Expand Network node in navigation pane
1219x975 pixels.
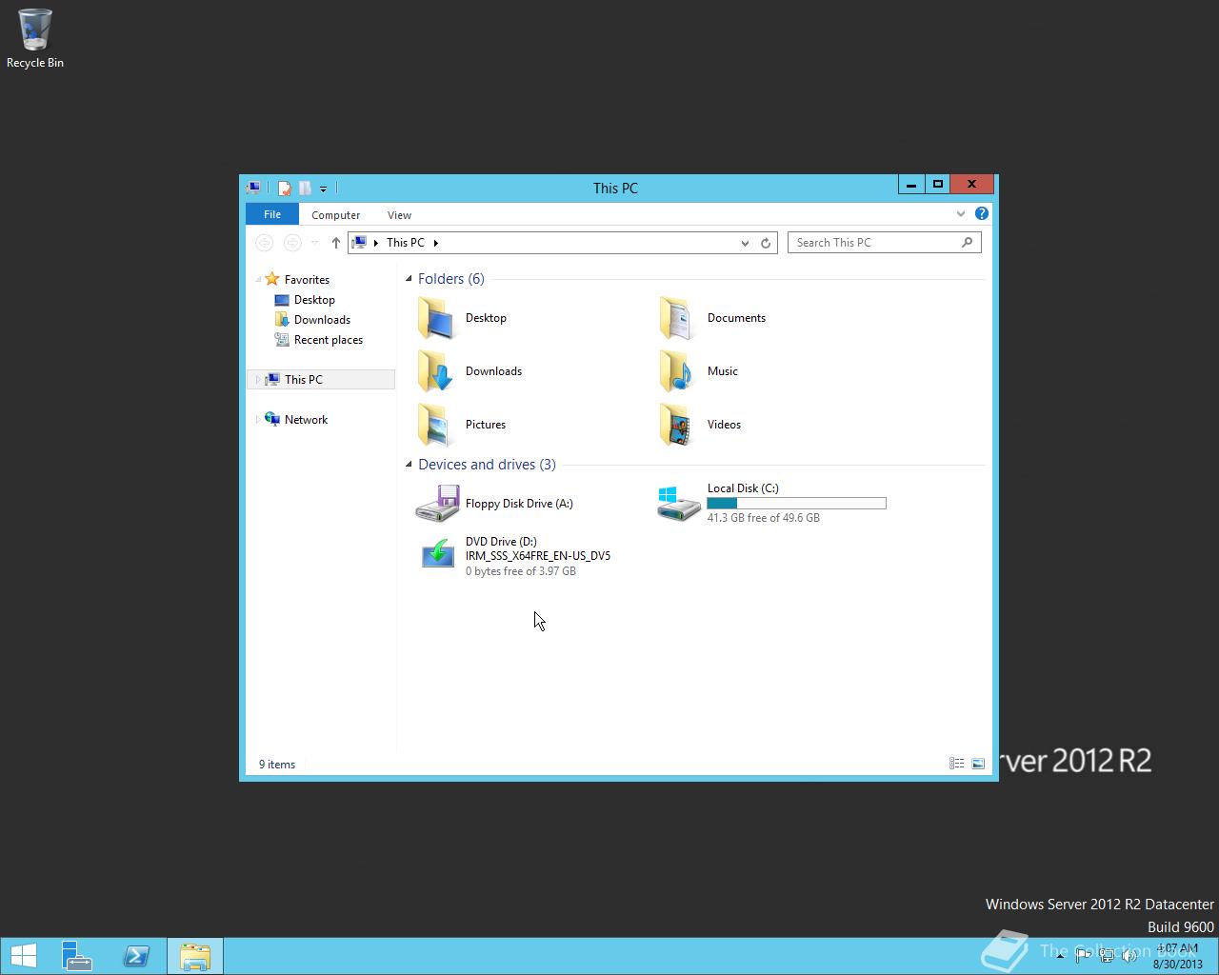tap(258, 420)
